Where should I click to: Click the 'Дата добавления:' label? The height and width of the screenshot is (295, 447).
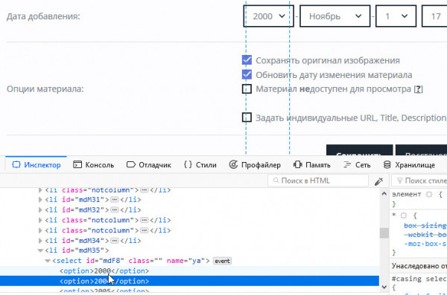pyautogui.click(x=43, y=16)
